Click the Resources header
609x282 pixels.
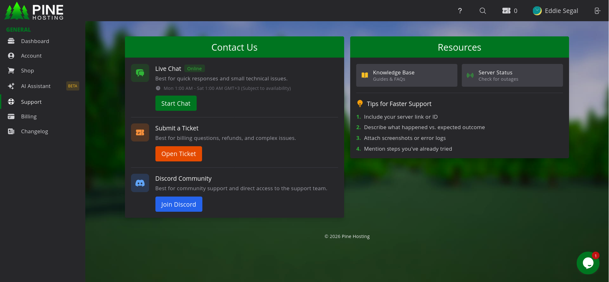coord(459,47)
